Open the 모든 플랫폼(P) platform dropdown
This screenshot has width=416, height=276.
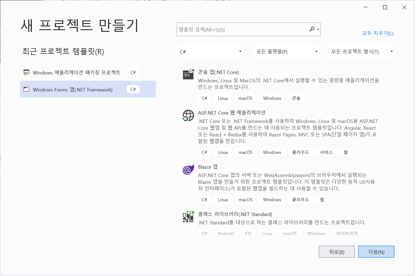286,51
